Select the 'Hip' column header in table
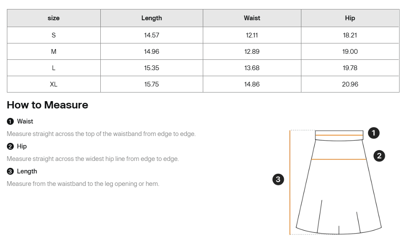The width and height of the screenshot is (406, 244). click(x=350, y=18)
